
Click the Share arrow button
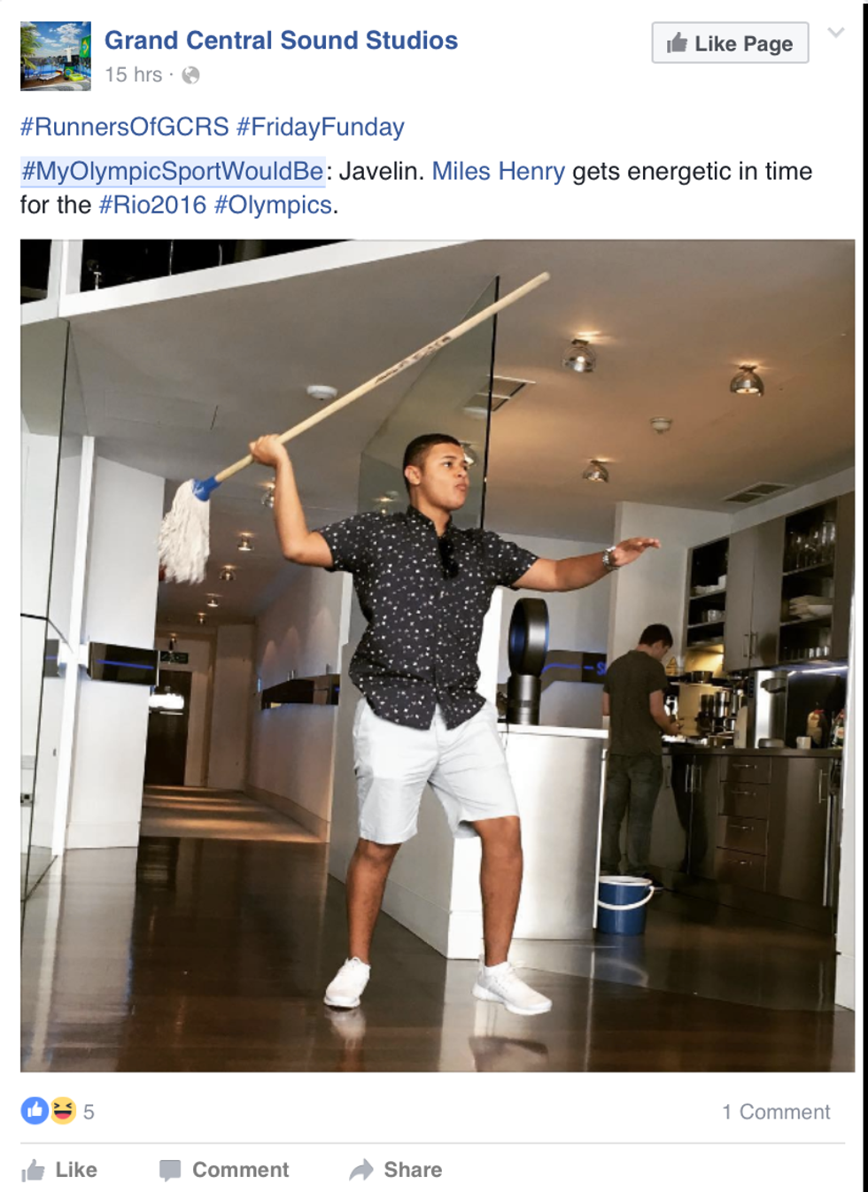[395, 1170]
